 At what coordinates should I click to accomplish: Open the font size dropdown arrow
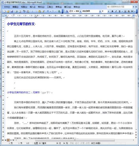tap(108, 11)
